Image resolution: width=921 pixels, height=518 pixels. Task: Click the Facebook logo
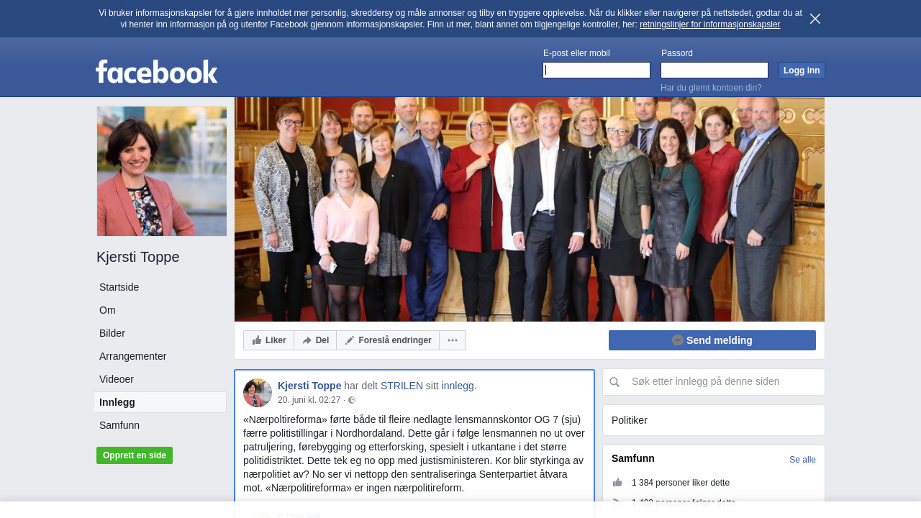point(156,71)
